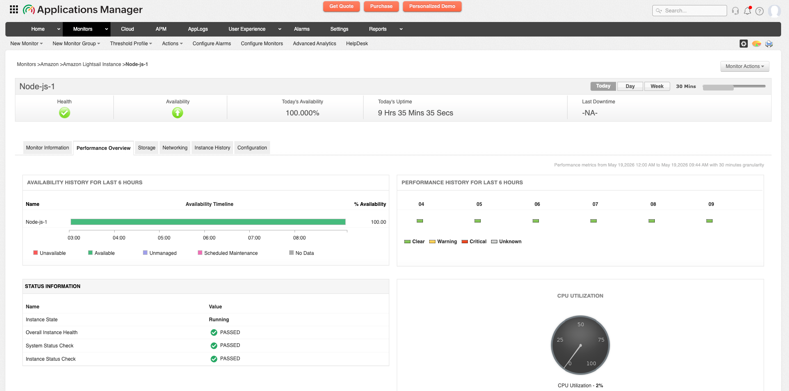Image resolution: width=789 pixels, height=391 pixels.
Task: Switch to the Networking tab
Action: pos(175,148)
